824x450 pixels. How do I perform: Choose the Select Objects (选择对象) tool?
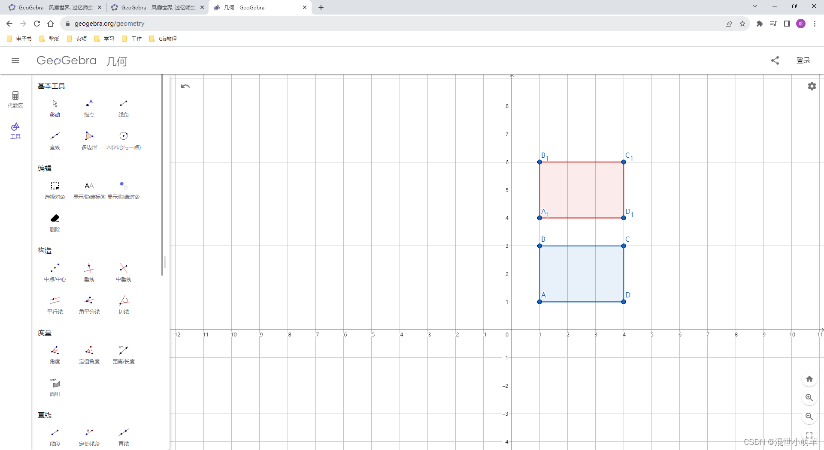pyautogui.click(x=55, y=190)
